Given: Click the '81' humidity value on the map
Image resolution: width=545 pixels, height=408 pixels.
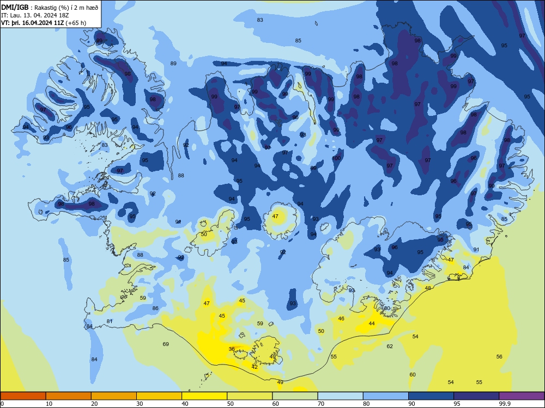Looking at the screenshot, I should pos(110,322).
